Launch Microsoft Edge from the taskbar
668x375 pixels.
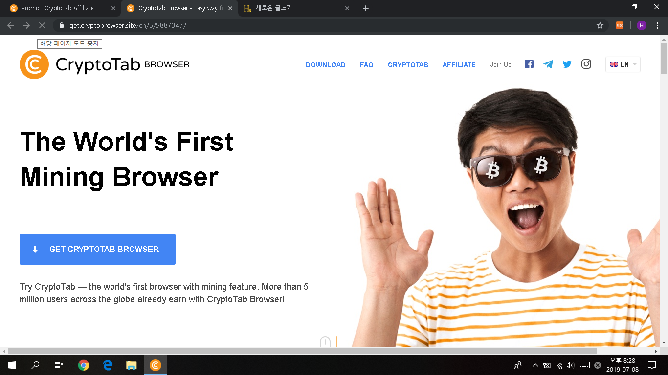(x=108, y=365)
